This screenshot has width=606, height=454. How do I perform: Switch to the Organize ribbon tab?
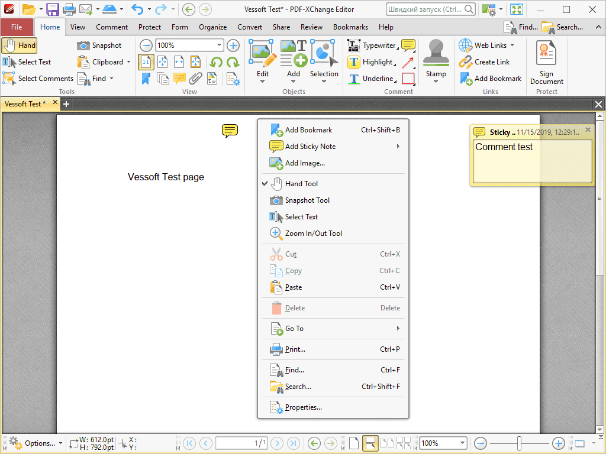212,27
